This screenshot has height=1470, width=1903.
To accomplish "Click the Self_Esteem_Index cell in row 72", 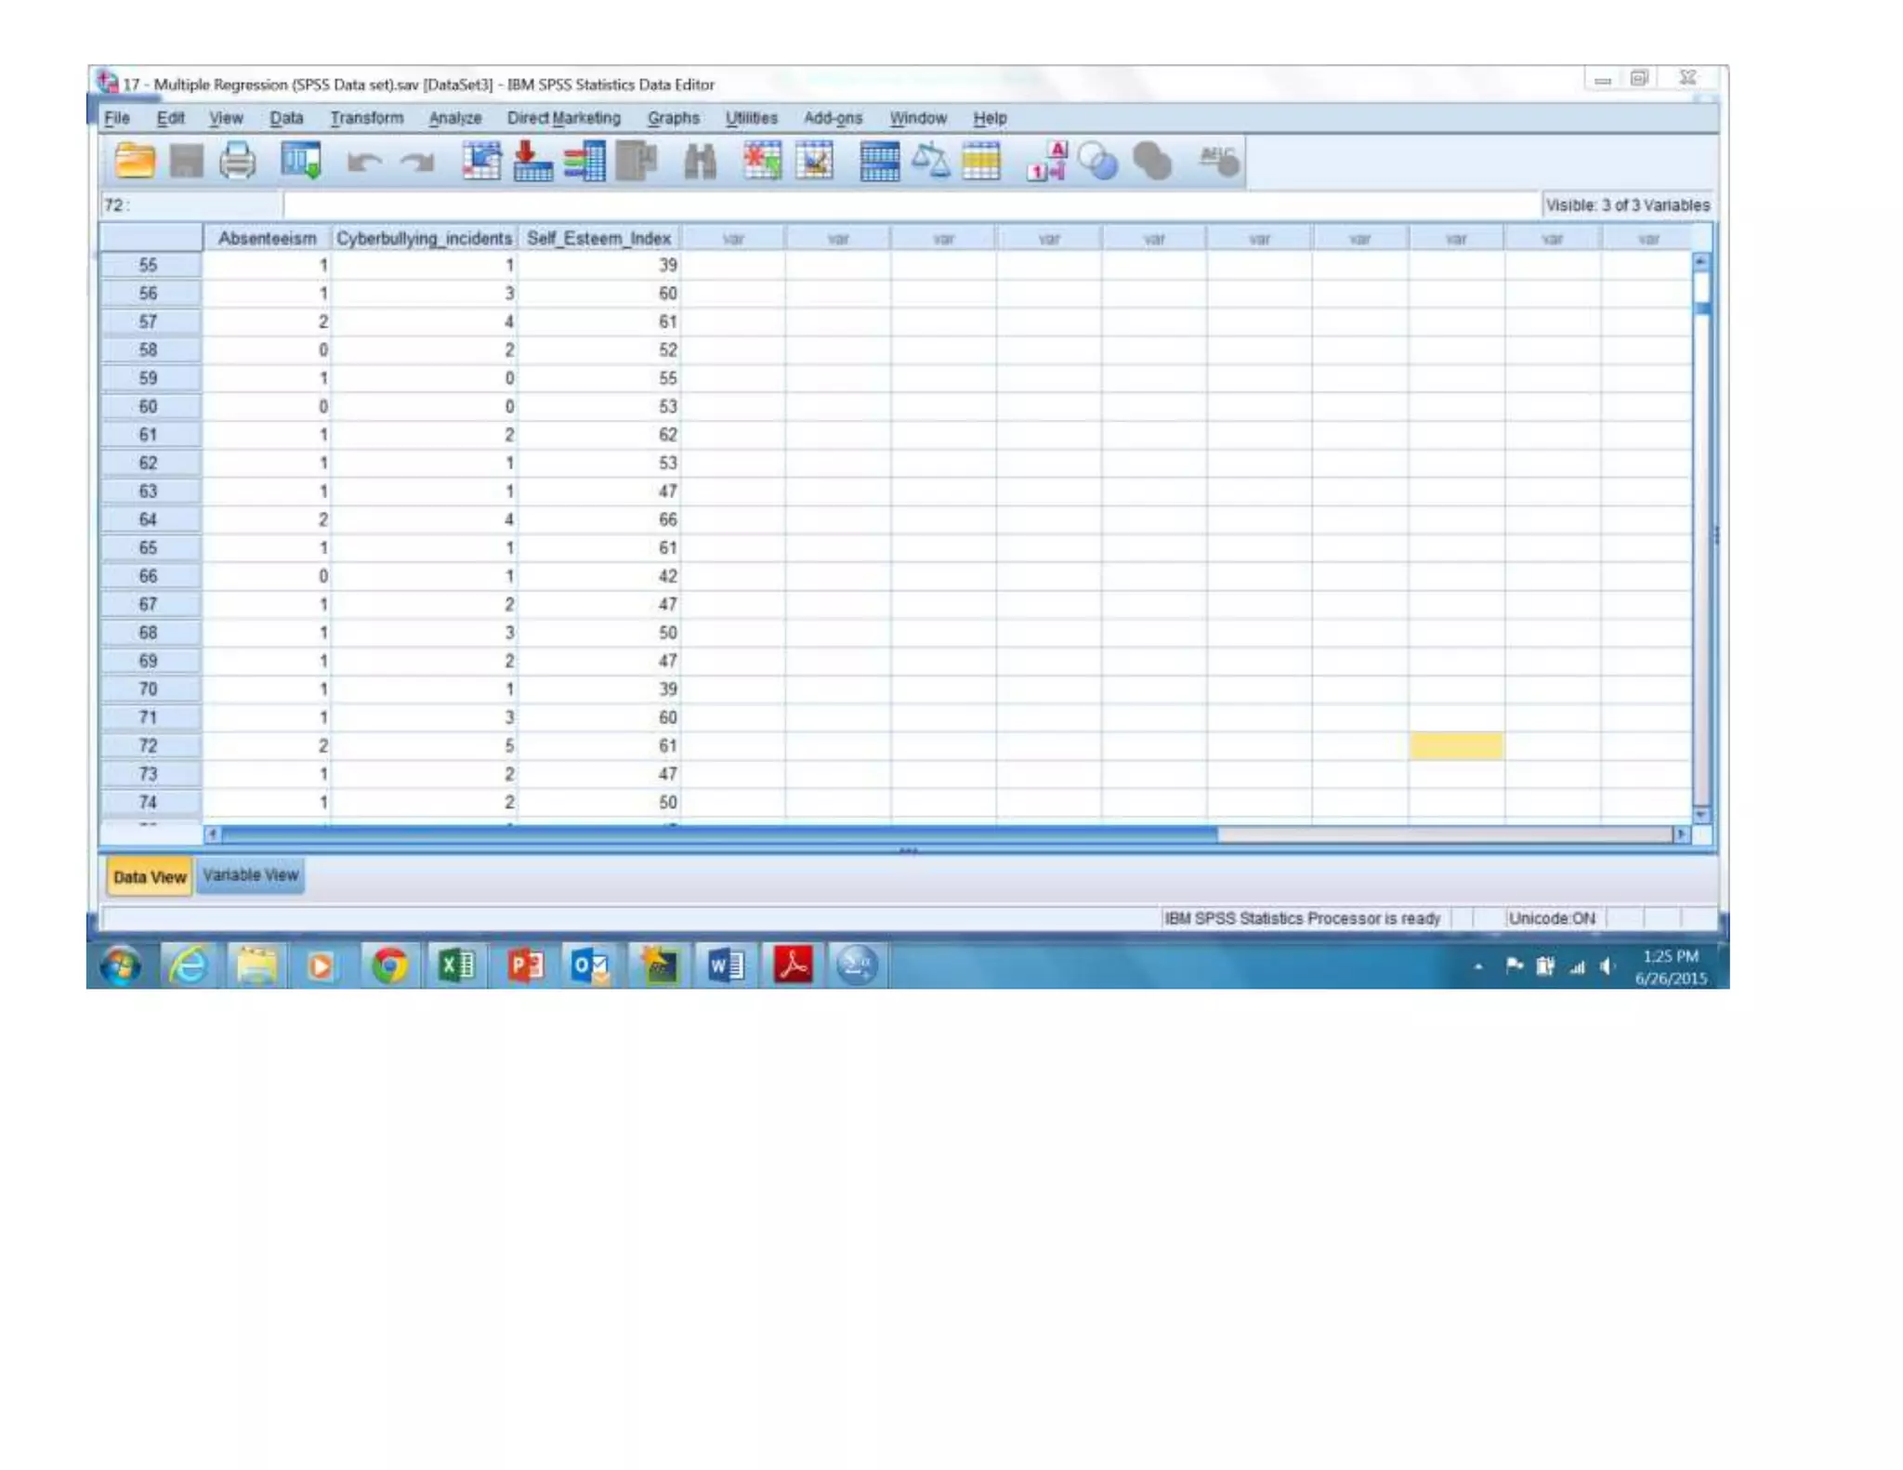I will [x=600, y=746].
